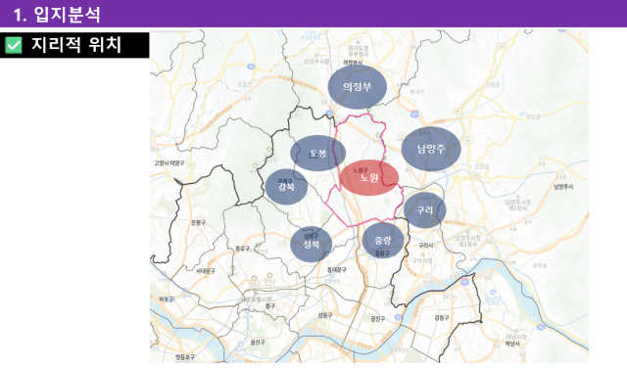The width and height of the screenshot is (627, 368).
Task: Select the 중랑 blue ellipse marker
Action: pyautogui.click(x=383, y=240)
